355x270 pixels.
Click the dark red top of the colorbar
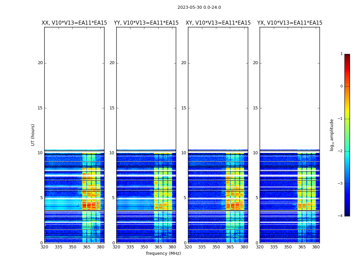(347, 56)
